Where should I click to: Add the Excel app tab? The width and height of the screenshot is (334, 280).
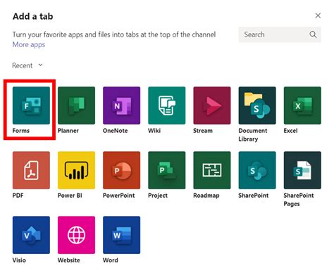[302, 106]
